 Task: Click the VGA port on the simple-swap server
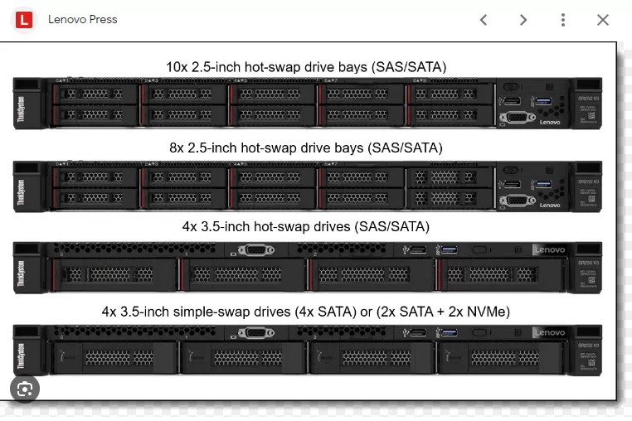pyautogui.click(x=255, y=333)
